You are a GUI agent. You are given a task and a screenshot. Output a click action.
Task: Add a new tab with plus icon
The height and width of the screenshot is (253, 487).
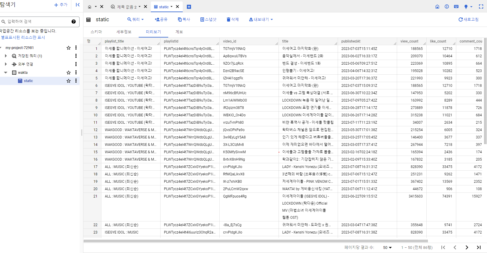(189, 7)
